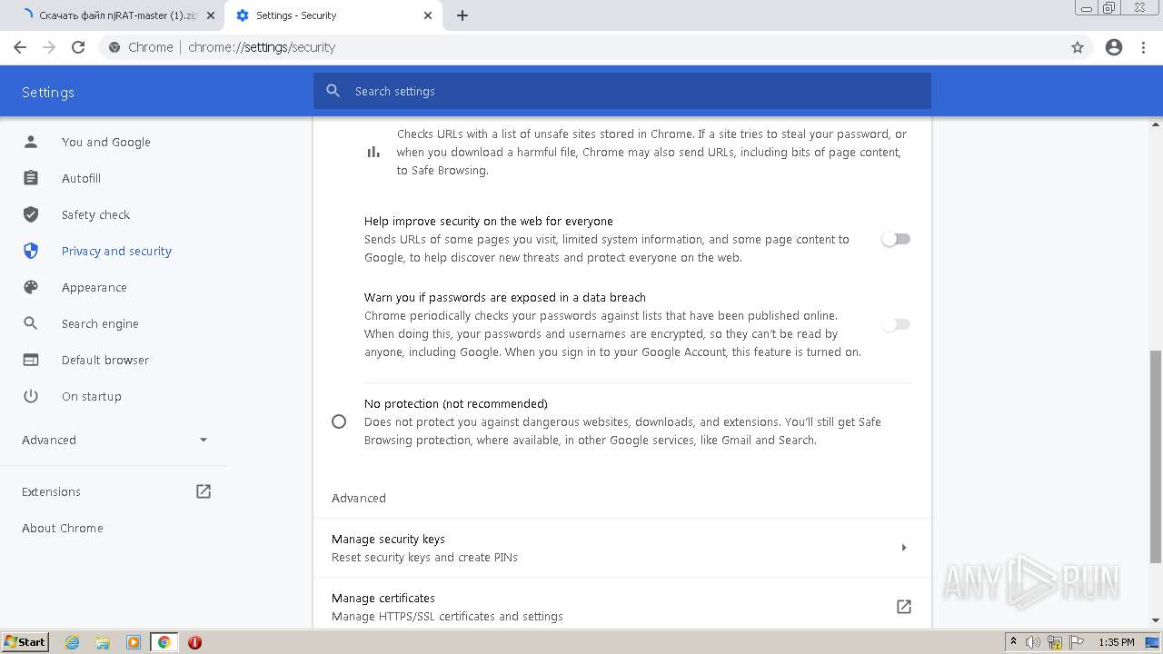
Task: Open the Appearance section
Action: point(94,287)
